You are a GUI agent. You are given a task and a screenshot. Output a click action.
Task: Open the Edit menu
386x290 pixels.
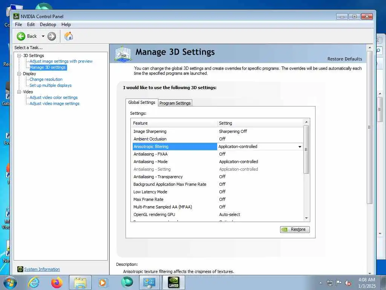(31, 25)
